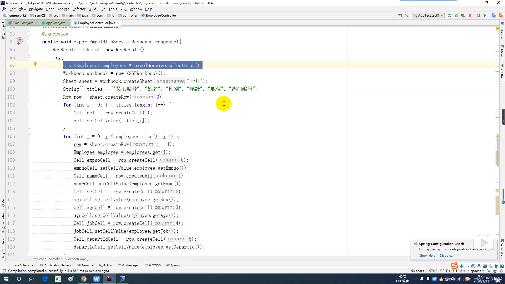Image resolution: width=505 pixels, height=284 pixels.
Task: Click the Show Help link in the notification
Action: (427, 256)
